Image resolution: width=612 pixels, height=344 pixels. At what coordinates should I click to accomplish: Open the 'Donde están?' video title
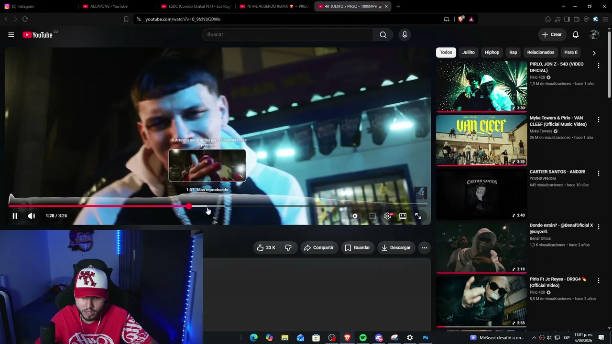click(x=561, y=228)
